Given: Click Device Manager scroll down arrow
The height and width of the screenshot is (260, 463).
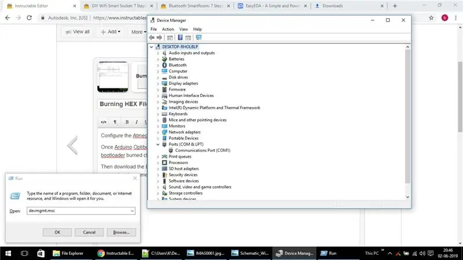Looking at the screenshot, I should [407, 197].
